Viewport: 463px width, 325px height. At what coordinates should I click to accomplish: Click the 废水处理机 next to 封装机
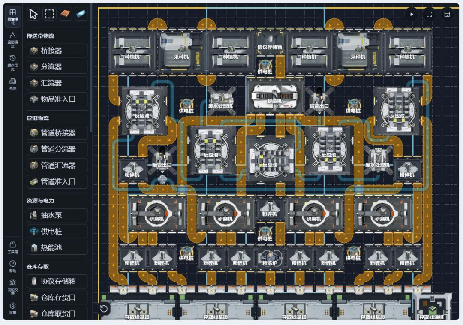point(221,100)
